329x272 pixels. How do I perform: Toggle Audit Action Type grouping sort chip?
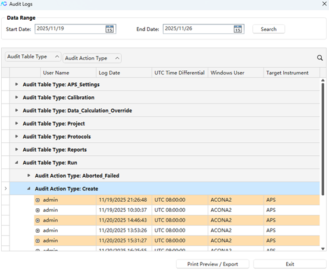tap(92, 58)
